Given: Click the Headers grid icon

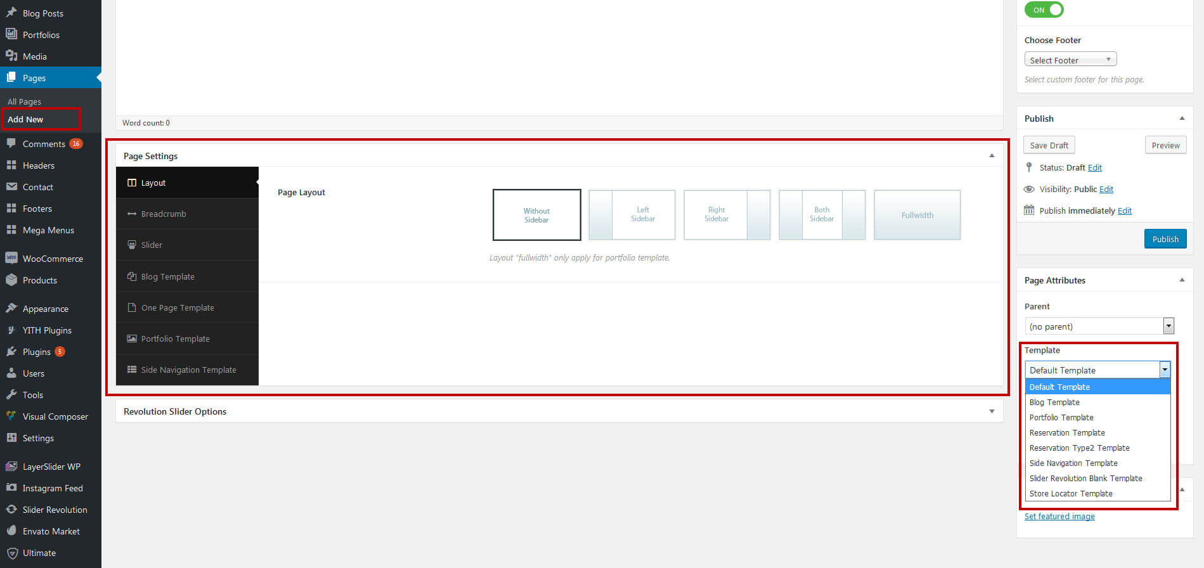Looking at the screenshot, I should tap(11, 165).
